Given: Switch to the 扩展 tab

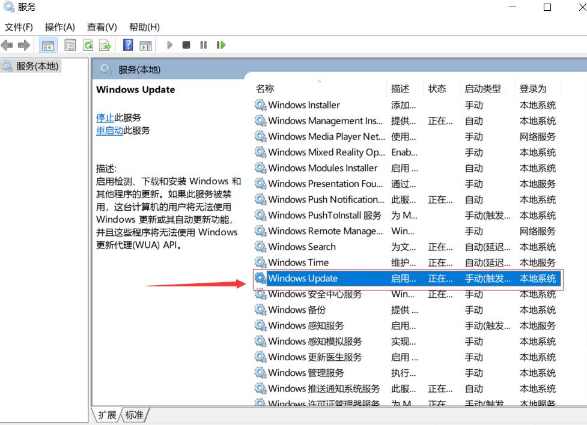Looking at the screenshot, I should click(x=107, y=415).
